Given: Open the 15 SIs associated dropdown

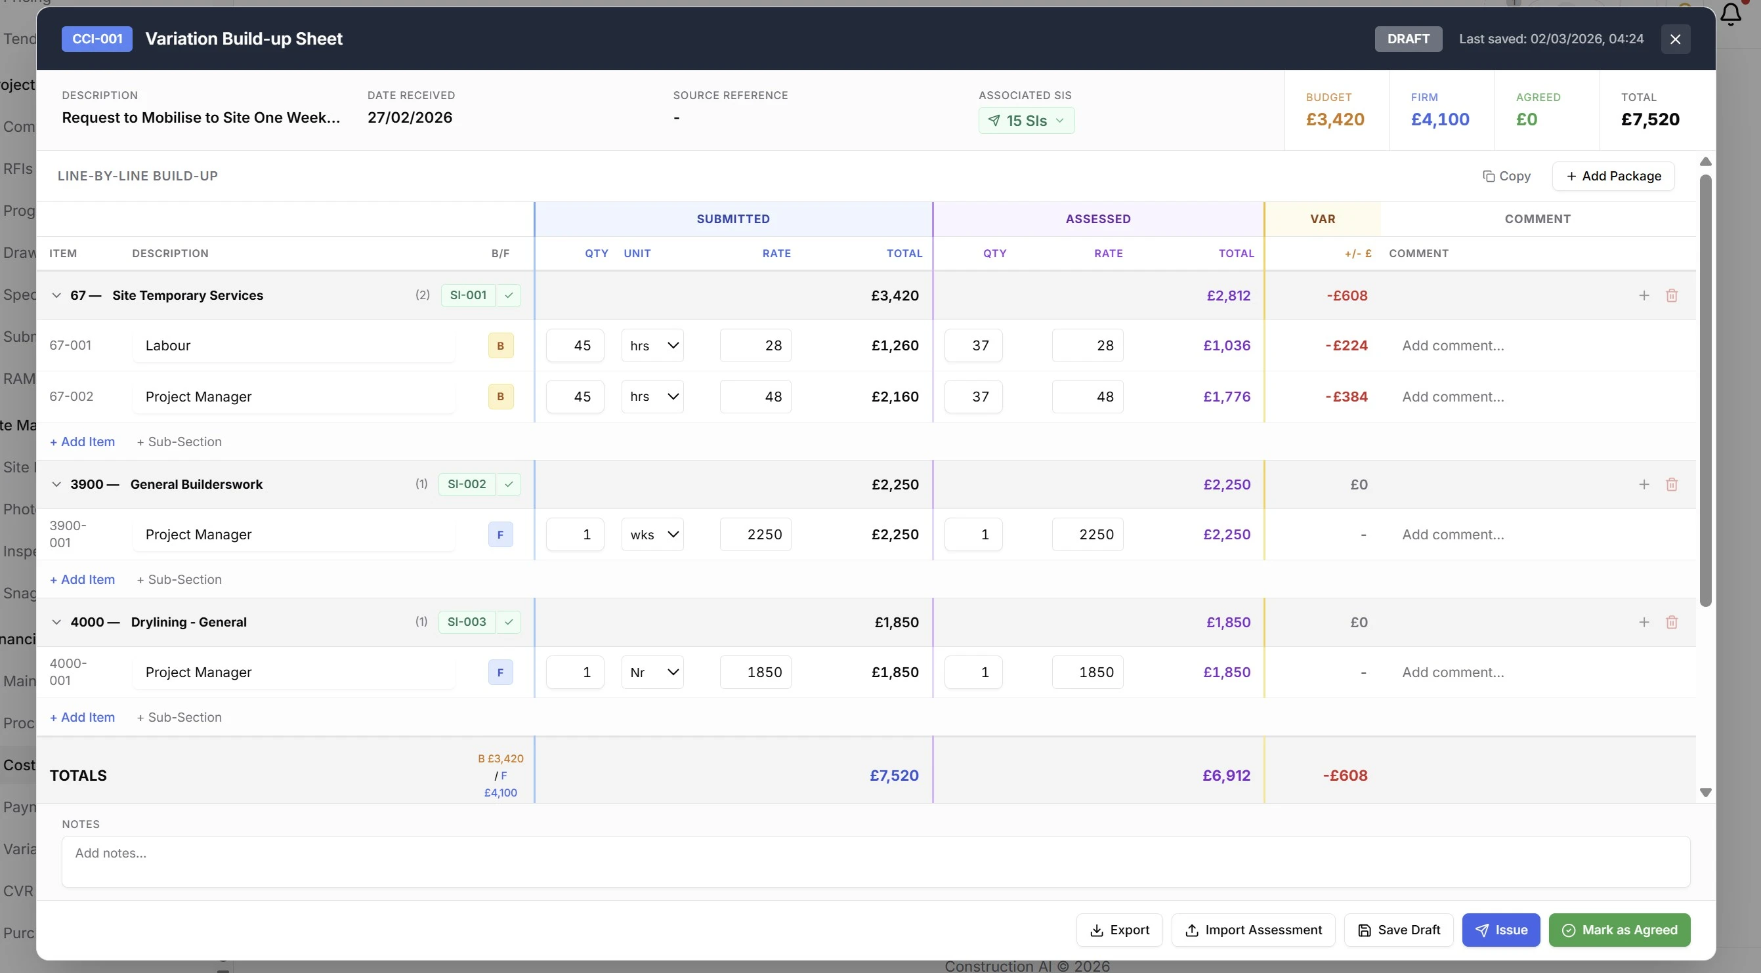Looking at the screenshot, I should click(1026, 120).
